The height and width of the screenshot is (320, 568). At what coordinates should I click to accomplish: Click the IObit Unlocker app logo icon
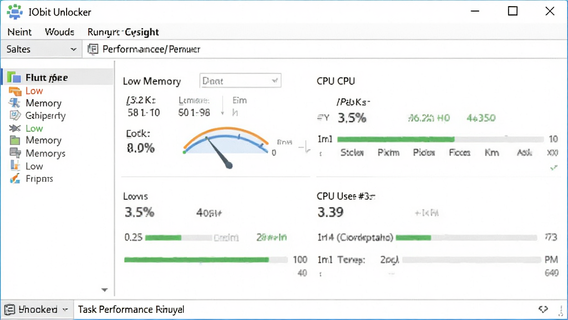tap(14, 12)
